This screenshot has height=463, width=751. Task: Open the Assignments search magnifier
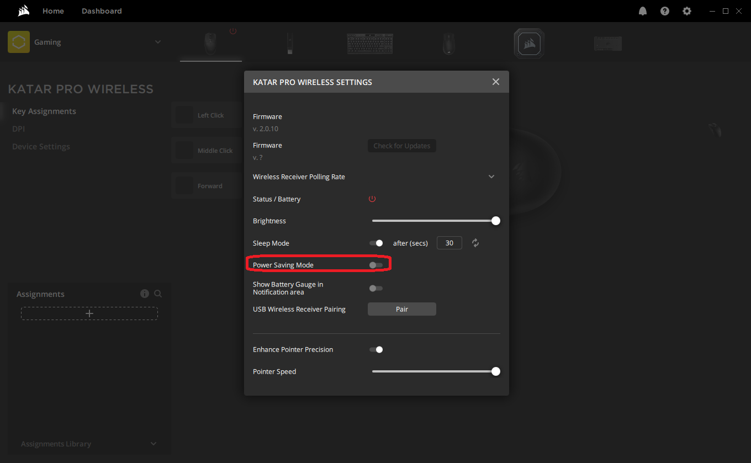tap(157, 294)
